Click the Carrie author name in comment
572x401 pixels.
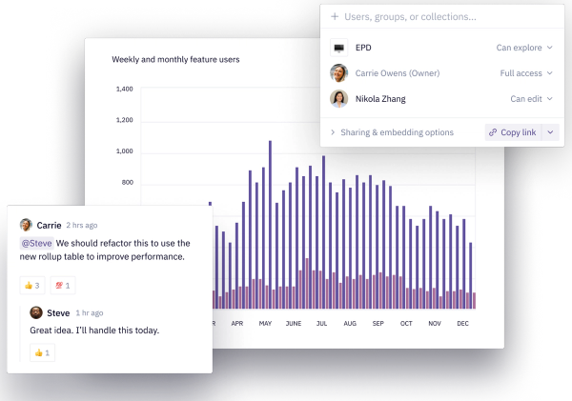pos(49,226)
